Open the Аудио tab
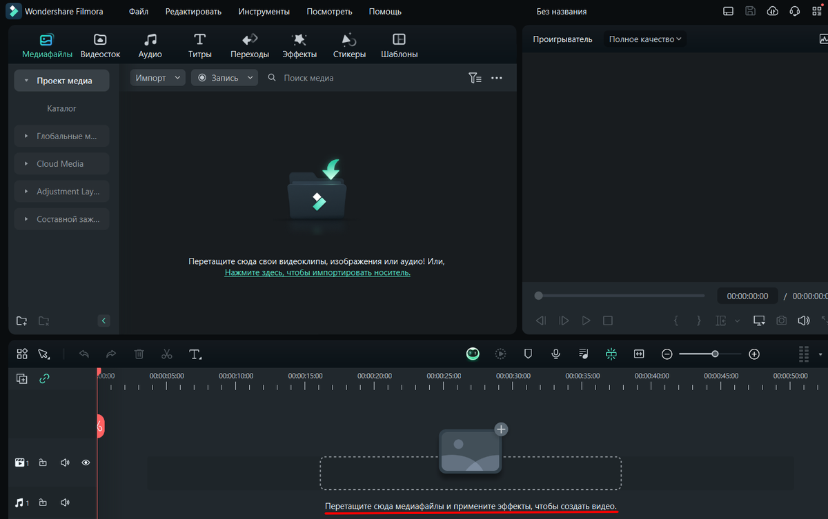This screenshot has width=828, height=519. point(150,45)
